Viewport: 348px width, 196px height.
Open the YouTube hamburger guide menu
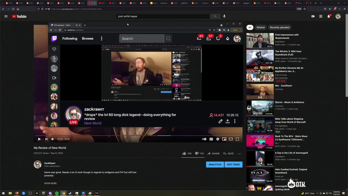click(x=6, y=16)
